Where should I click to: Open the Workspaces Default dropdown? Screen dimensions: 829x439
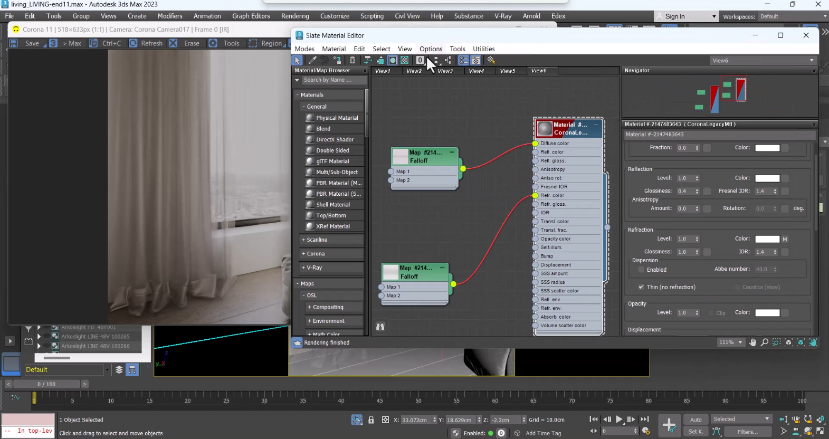pyautogui.click(x=793, y=16)
